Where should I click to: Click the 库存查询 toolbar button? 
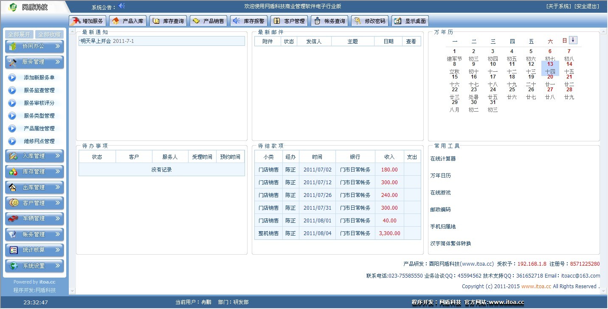(x=168, y=21)
